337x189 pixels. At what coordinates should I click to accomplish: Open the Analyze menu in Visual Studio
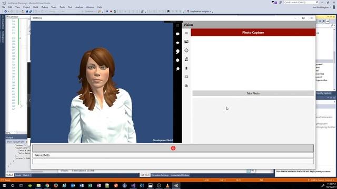click(79, 7)
